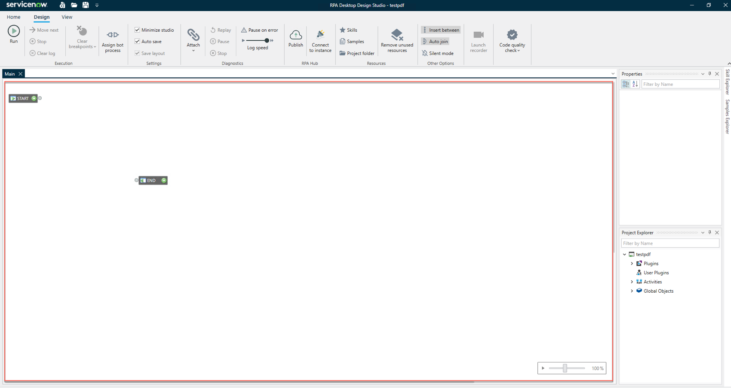Click plus icon on START node

[x=34, y=98]
